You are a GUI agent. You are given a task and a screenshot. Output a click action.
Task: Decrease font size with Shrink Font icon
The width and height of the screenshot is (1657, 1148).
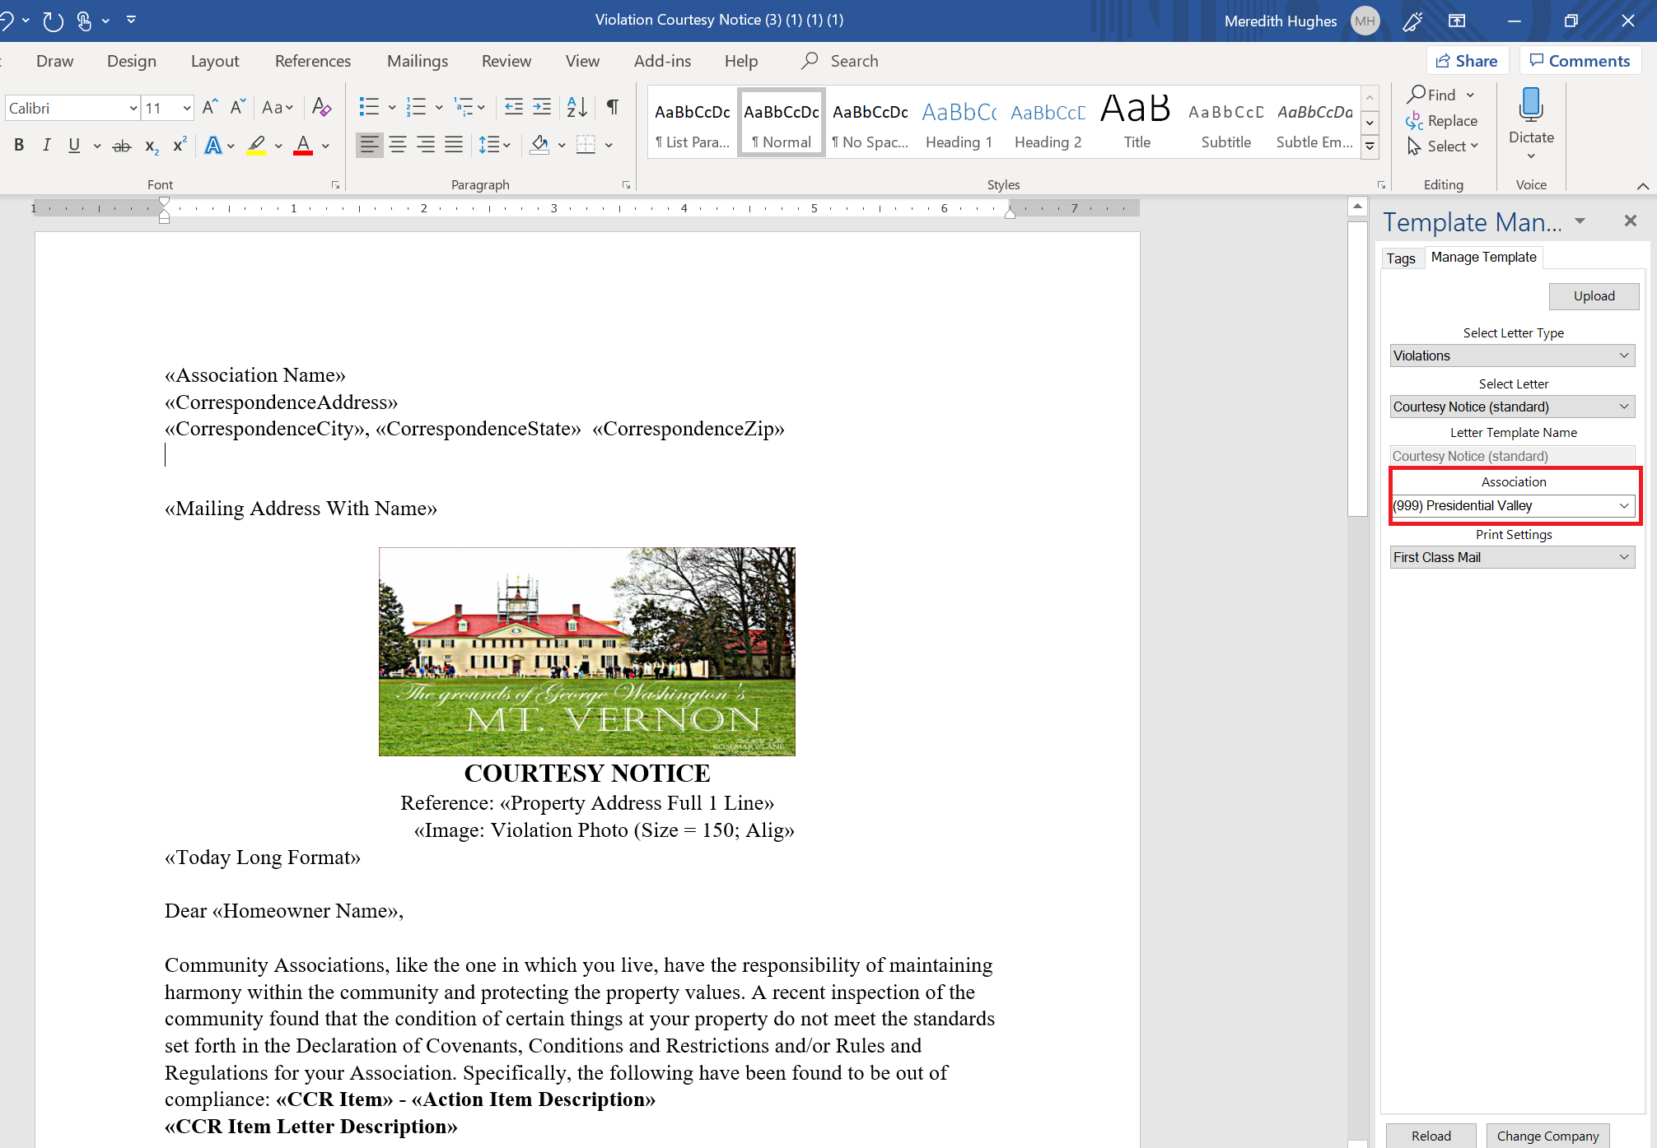coord(238,107)
